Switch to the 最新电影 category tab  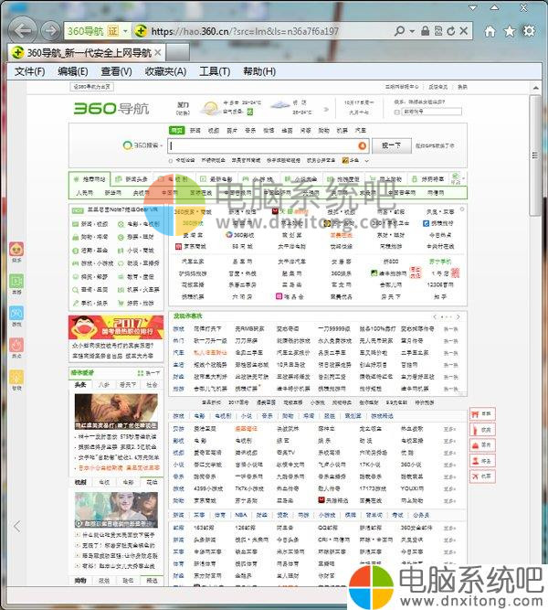point(216,179)
